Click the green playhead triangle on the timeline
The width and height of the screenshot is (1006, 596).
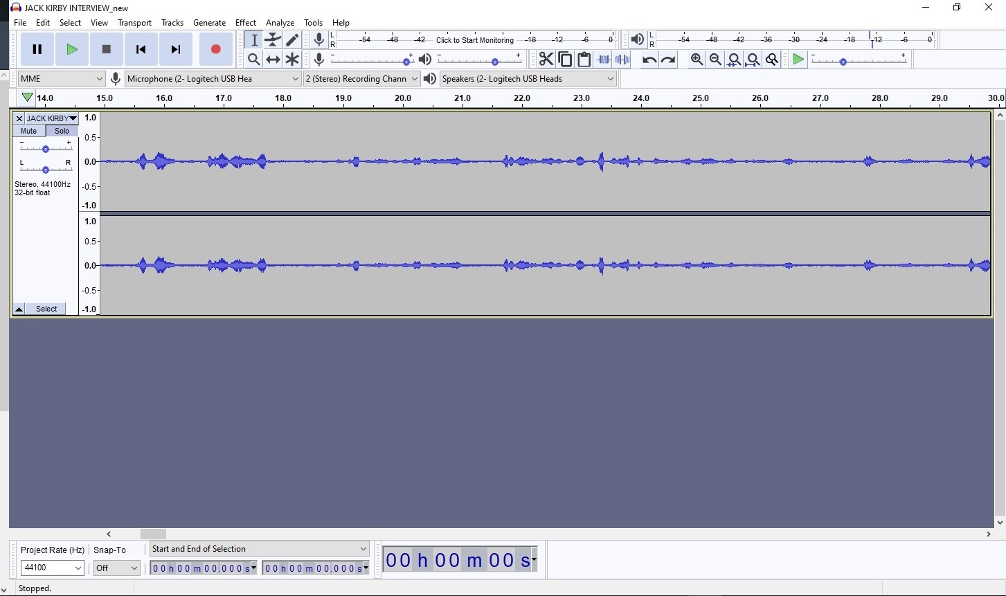(x=27, y=98)
